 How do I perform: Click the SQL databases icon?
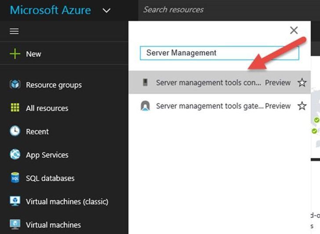[x=15, y=178]
